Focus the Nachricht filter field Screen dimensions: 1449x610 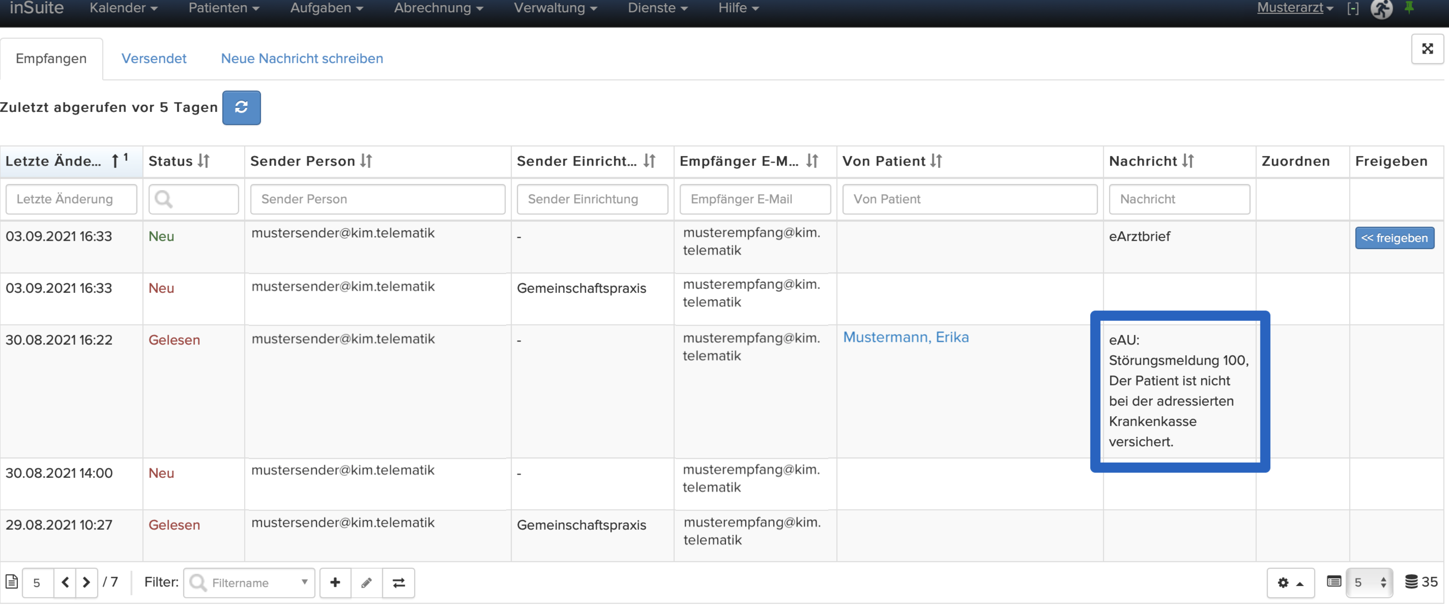1180,199
